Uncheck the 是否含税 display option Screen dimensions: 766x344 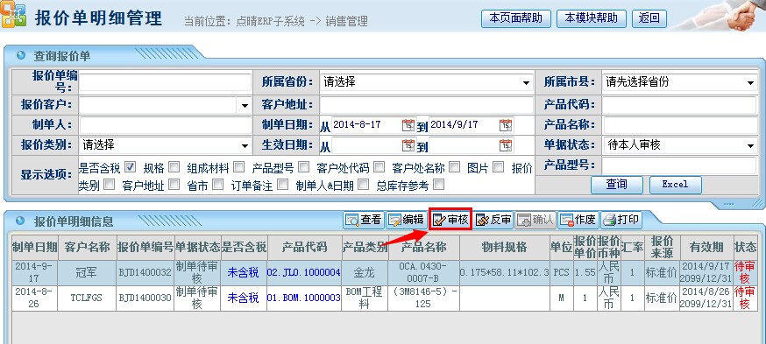(x=130, y=167)
